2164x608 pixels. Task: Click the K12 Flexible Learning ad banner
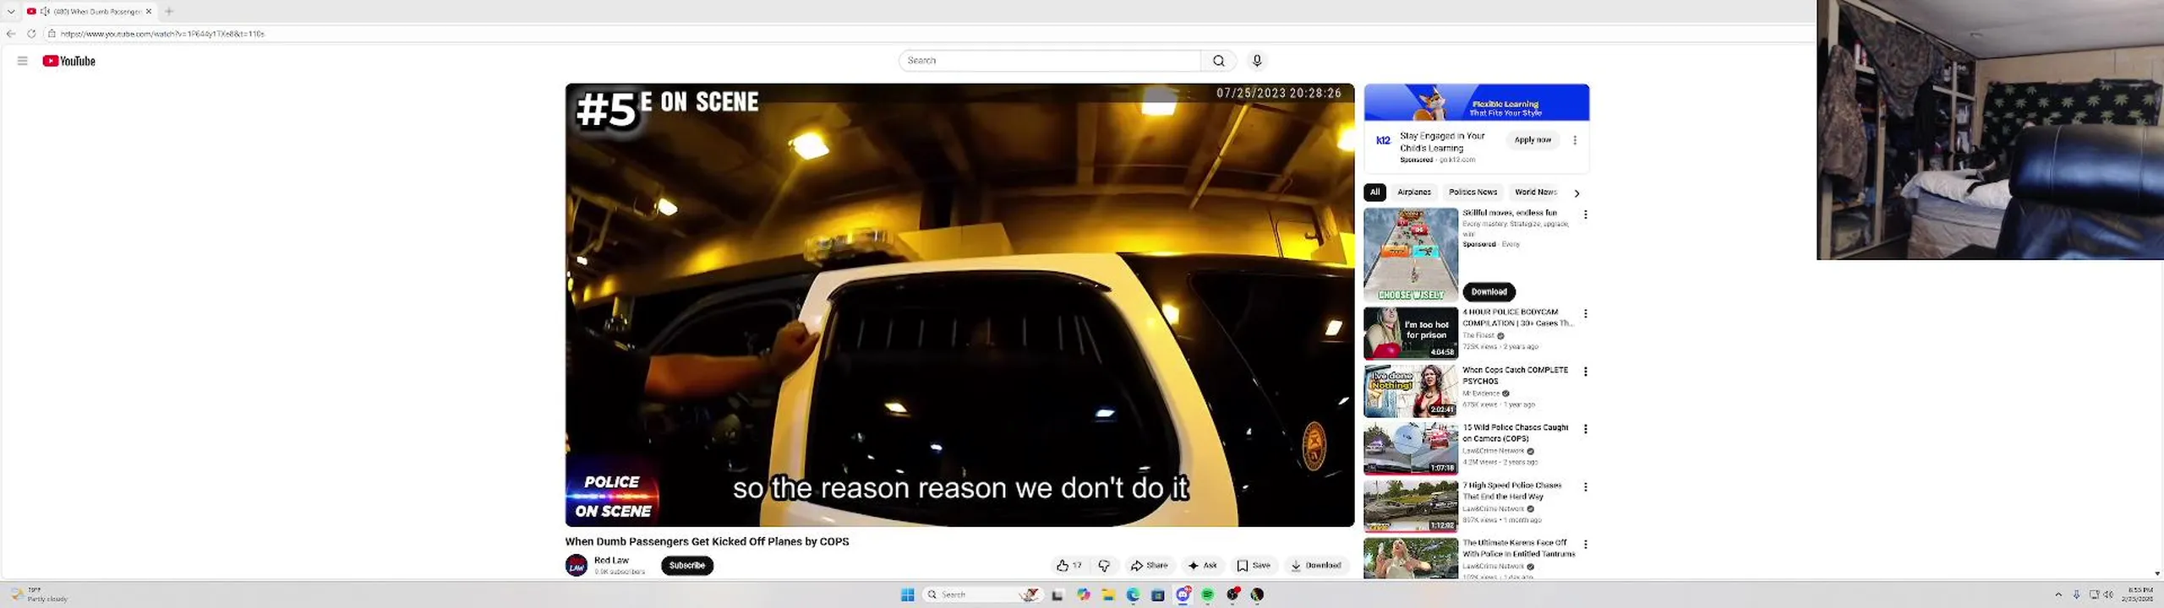click(1477, 102)
